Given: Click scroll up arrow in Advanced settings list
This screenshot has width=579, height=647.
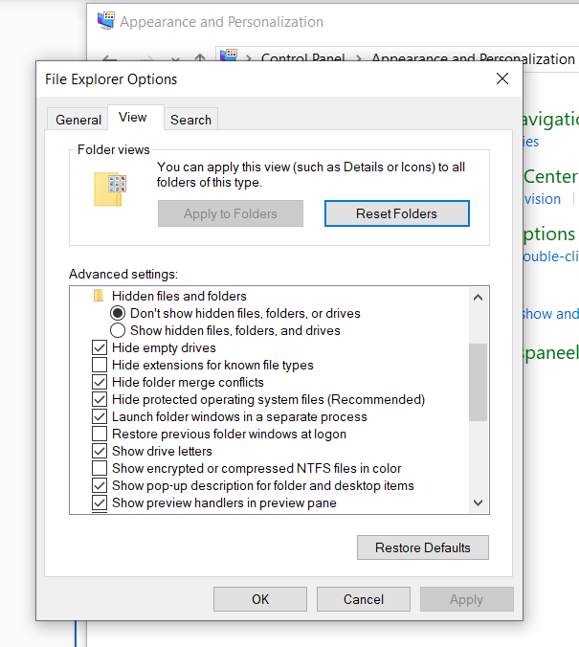Looking at the screenshot, I should pos(478,298).
